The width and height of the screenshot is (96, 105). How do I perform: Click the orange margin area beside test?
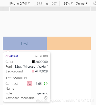coord(69,43)
